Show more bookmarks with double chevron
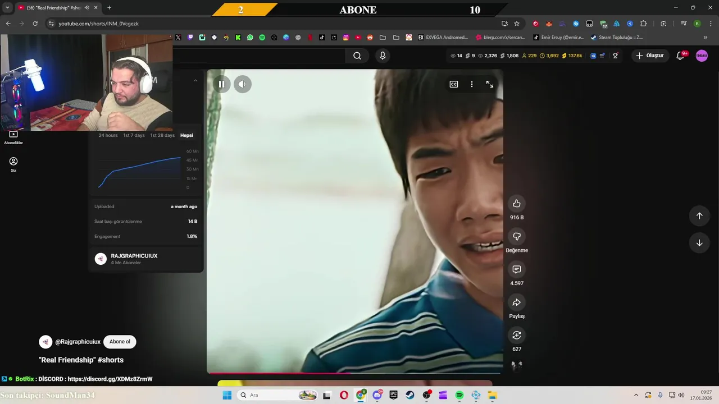This screenshot has height=404, width=719. click(x=706, y=38)
